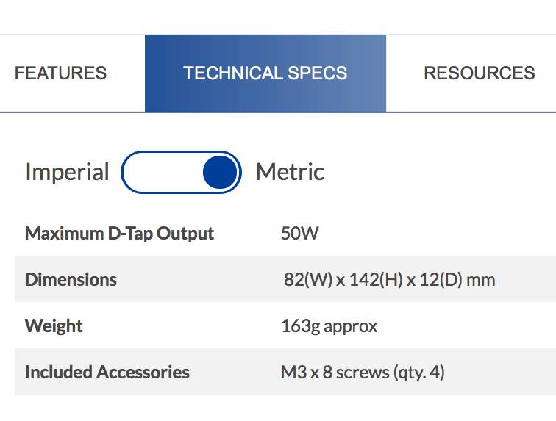Open the Resources tab

pyautogui.click(x=479, y=73)
